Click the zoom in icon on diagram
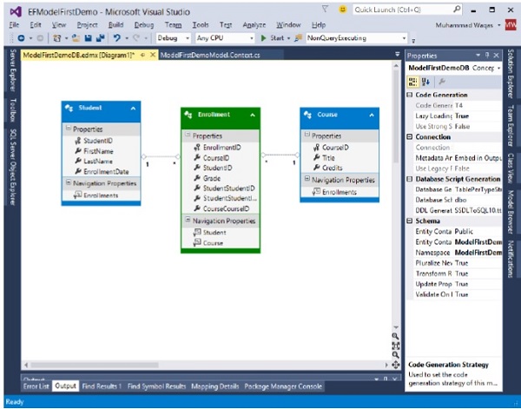This screenshot has width=521, height=409. (x=396, y=336)
